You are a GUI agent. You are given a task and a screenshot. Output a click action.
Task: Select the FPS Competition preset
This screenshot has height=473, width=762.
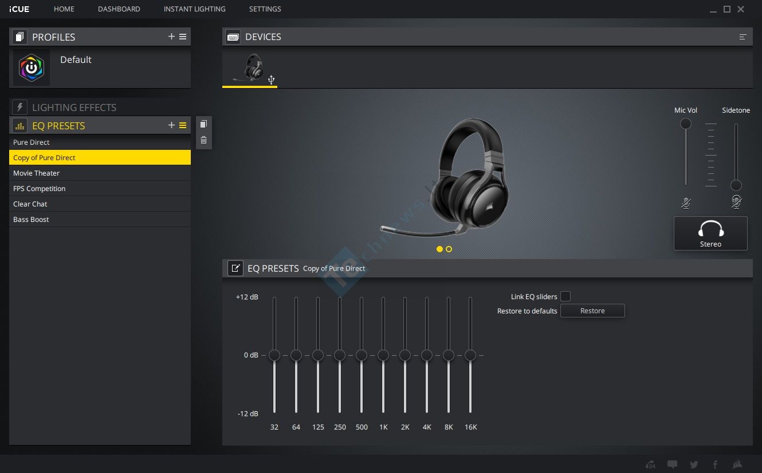[100, 189]
